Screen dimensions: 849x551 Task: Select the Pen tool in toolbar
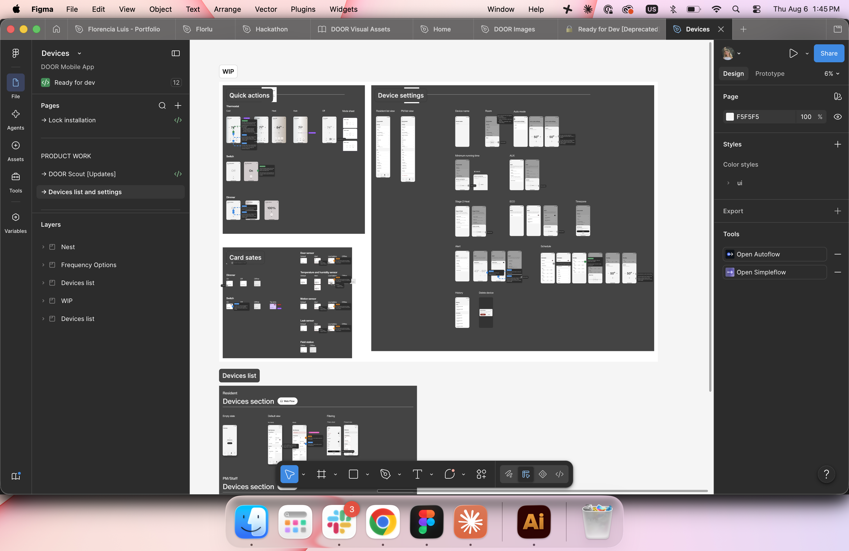coord(385,474)
